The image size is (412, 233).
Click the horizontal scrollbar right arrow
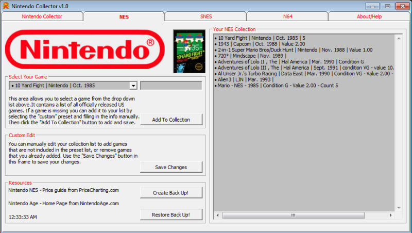click(390, 215)
